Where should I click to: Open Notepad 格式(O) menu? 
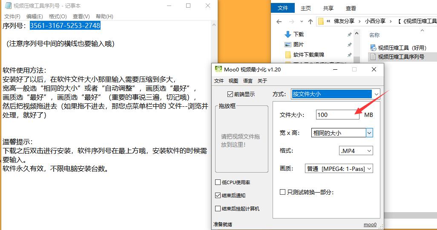(57, 17)
